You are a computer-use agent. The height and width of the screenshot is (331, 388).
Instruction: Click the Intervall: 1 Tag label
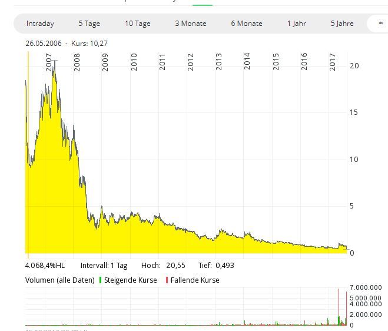[x=104, y=266]
